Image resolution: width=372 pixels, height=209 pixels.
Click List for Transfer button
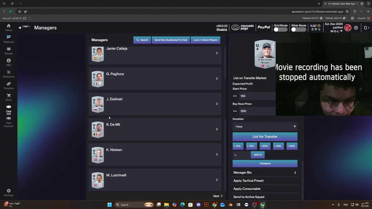[x=265, y=137]
